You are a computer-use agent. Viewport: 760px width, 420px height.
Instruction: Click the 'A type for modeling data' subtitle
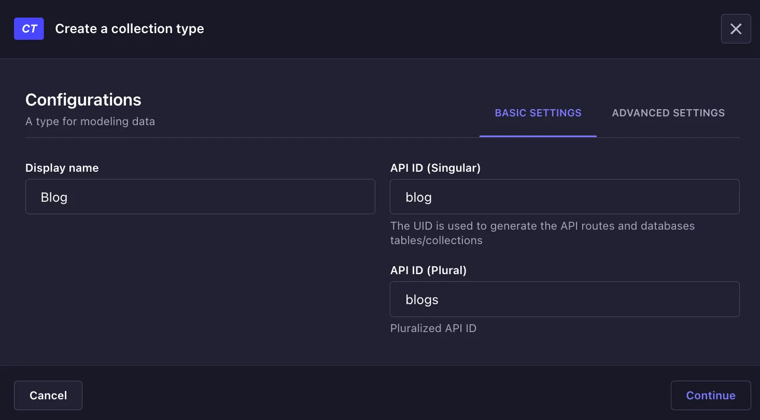(90, 122)
